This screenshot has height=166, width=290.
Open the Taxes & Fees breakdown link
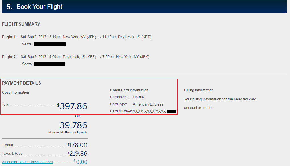12,154
